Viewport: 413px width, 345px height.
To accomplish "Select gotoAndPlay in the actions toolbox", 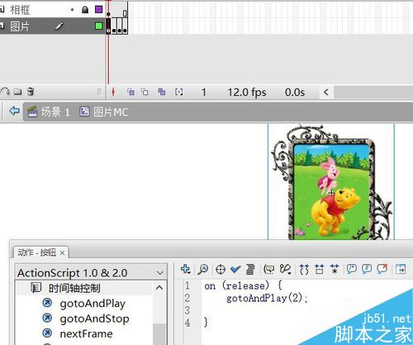I will point(93,304).
